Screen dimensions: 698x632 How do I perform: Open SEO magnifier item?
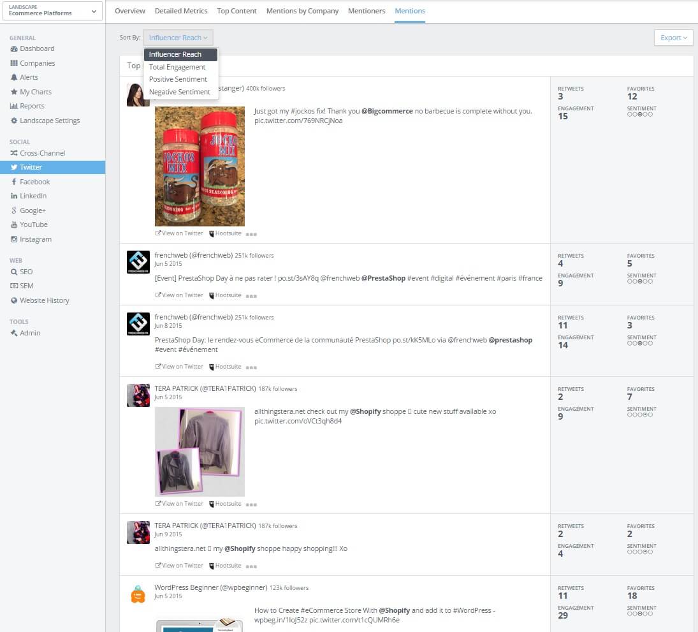coord(22,272)
